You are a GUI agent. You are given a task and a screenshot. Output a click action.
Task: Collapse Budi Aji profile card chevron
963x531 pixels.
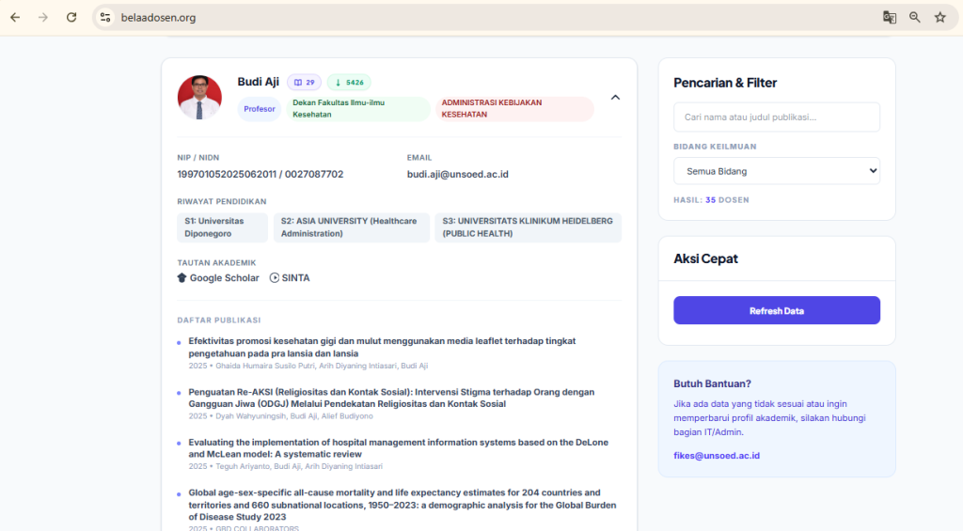coord(615,97)
